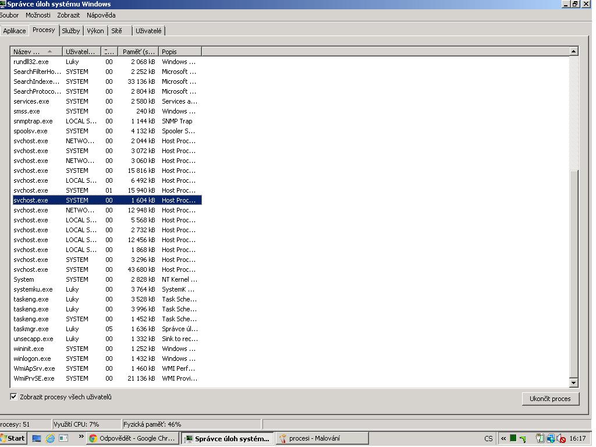
Task: Toggle 'Zobrazit procesy všech uživatelů' checkbox
Action: coord(14,397)
